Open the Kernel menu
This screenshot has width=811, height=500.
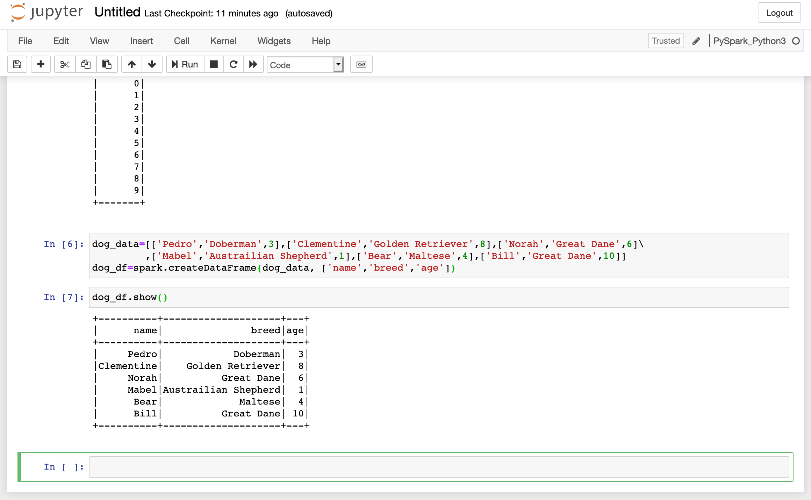[x=223, y=41]
